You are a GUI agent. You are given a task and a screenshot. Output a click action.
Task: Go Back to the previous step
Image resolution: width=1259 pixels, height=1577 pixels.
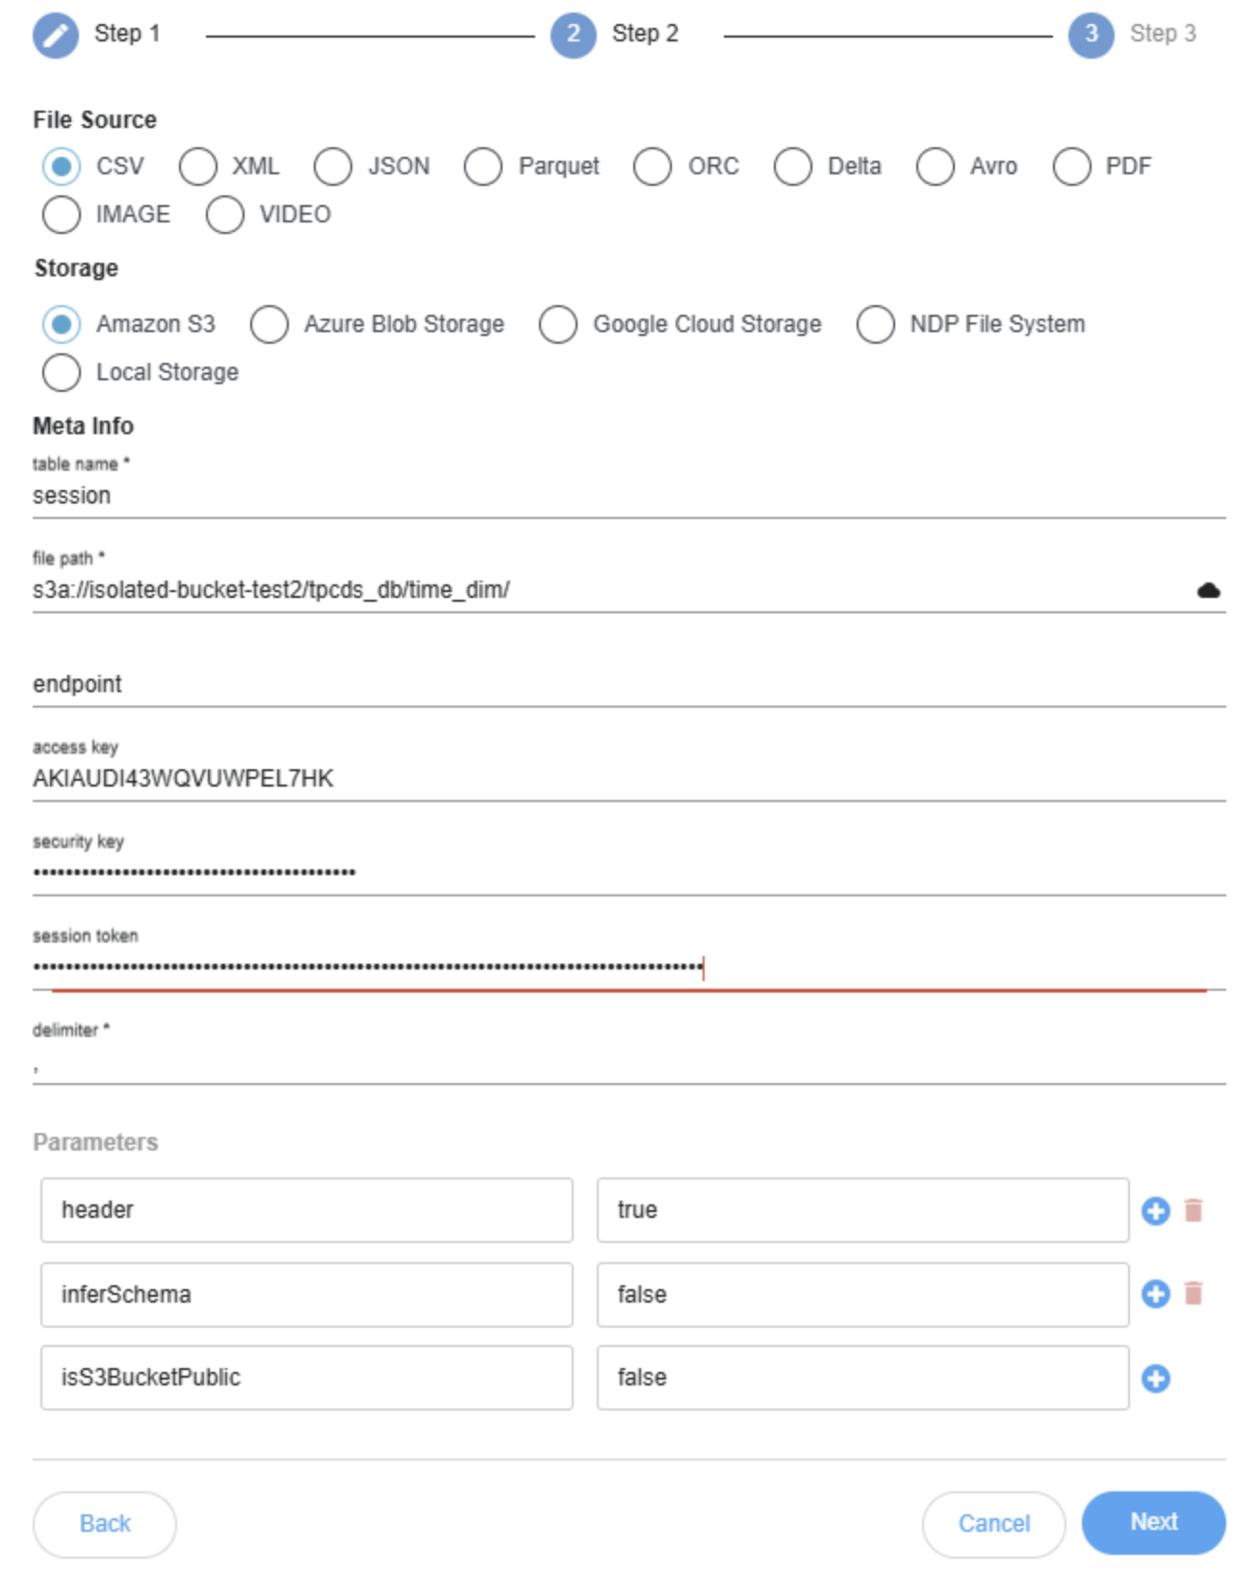pyautogui.click(x=105, y=1523)
